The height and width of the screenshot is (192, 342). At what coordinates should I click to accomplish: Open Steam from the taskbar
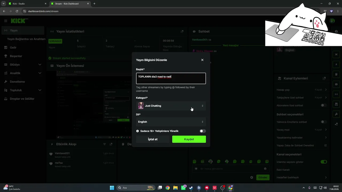(191, 188)
